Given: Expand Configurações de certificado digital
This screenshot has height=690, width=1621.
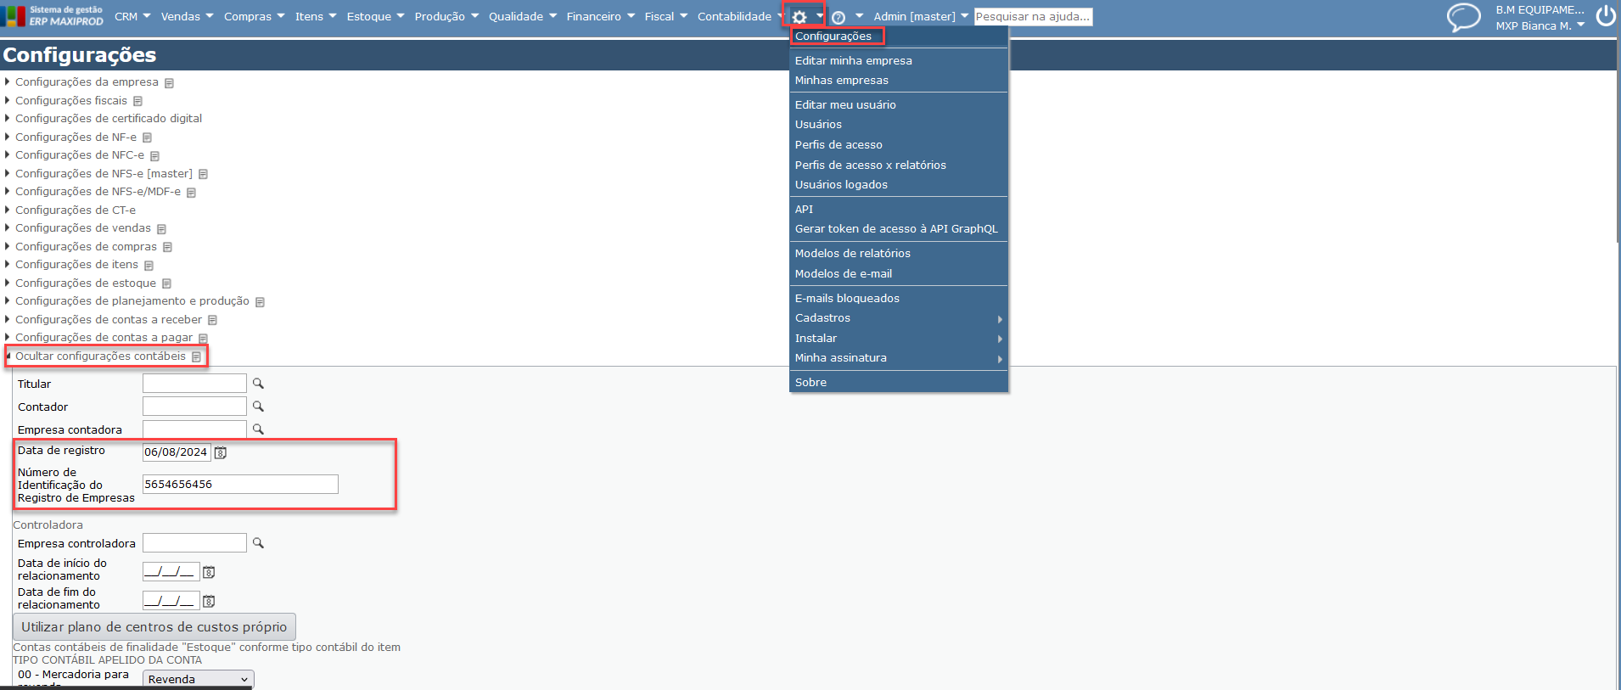Looking at the screenshot, I should pyautogui.click(x=109, y=119).
